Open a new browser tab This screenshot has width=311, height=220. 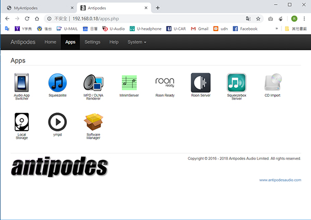point(158,8)
